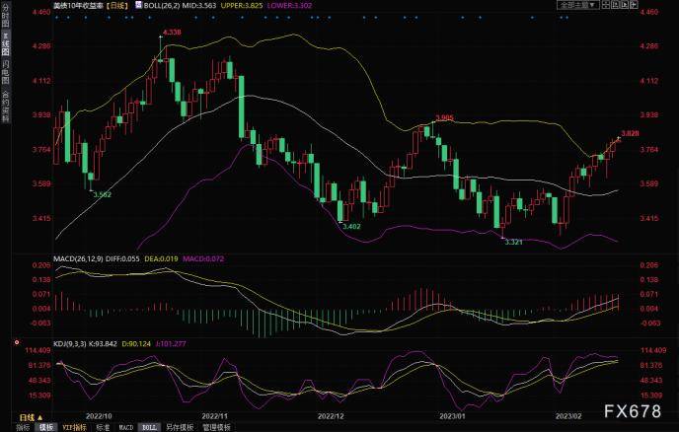Click the red dot icon beside KDJ(9,3,3)
The image size is (679, 432).
[x=16, y=342]
